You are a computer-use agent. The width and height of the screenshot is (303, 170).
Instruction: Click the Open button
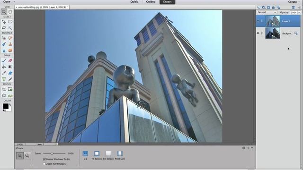coord(7,2)
